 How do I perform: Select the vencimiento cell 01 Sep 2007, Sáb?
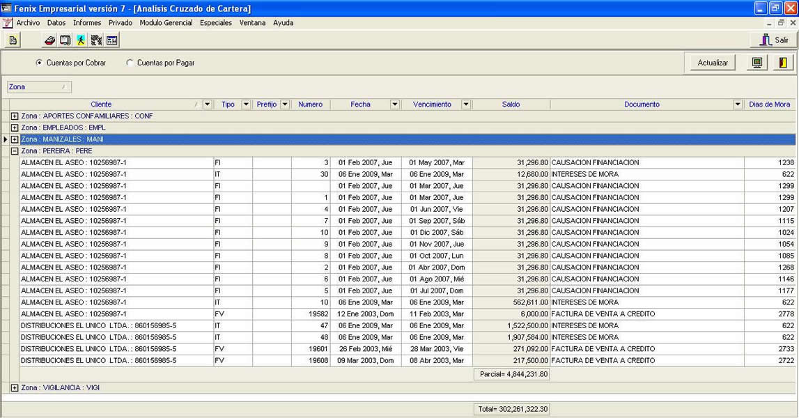(x=437, y=221)
